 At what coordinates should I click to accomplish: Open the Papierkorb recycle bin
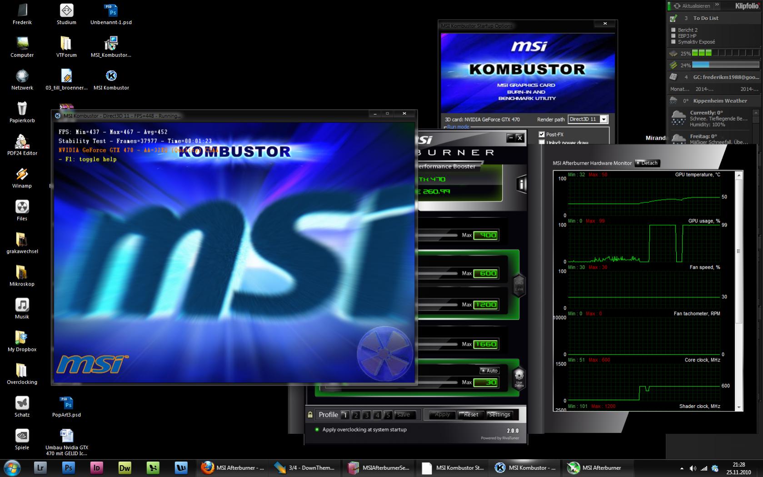pyautogui.click(x=22, y=112)
